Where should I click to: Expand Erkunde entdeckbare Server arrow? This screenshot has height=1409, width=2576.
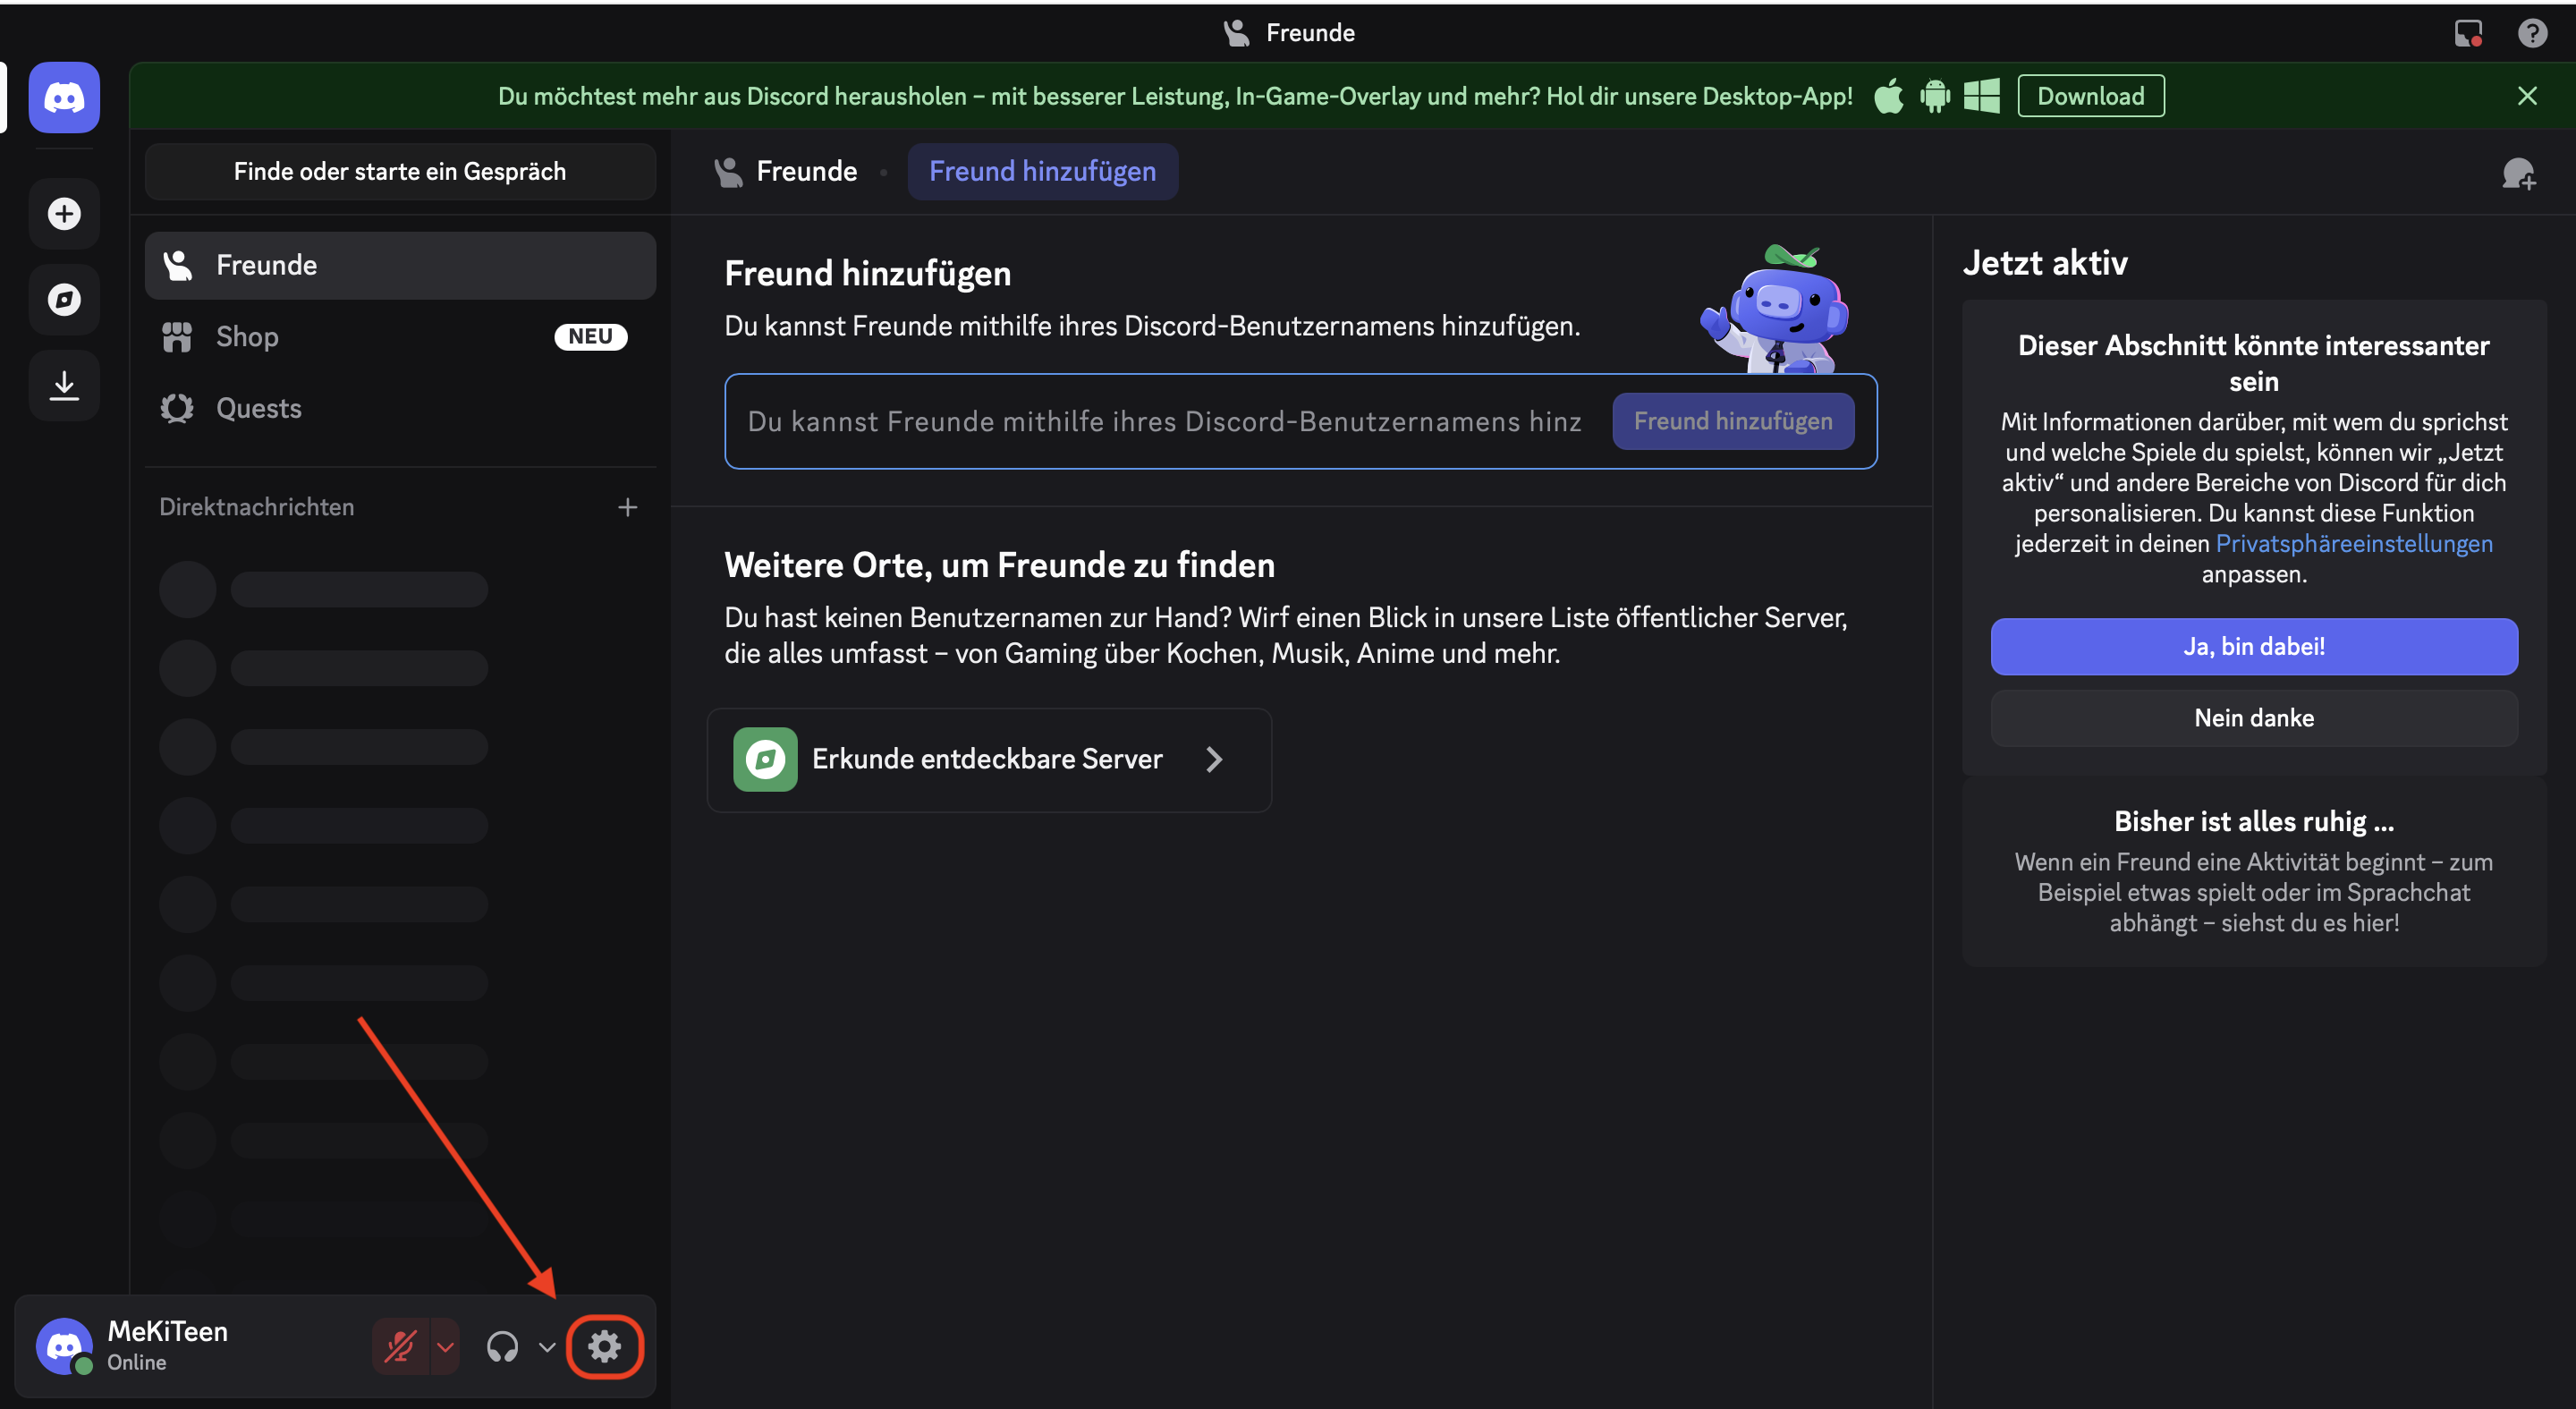pyautogui.click(x=1214, y=759)
